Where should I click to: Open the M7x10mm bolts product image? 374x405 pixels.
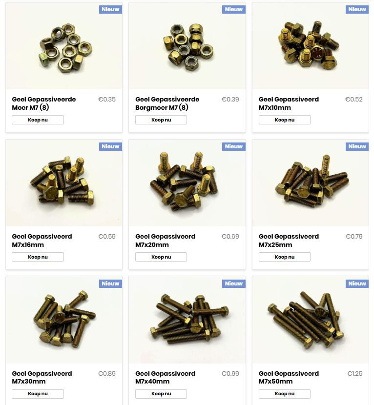tap(311, 46)
